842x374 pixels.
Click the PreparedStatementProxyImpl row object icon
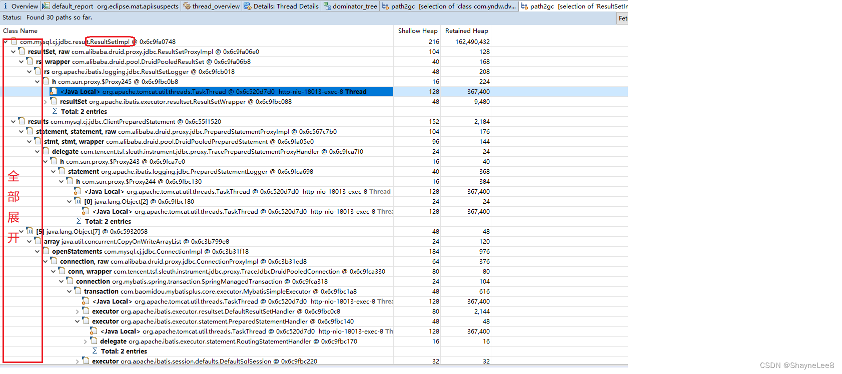(x=30, y=131)
